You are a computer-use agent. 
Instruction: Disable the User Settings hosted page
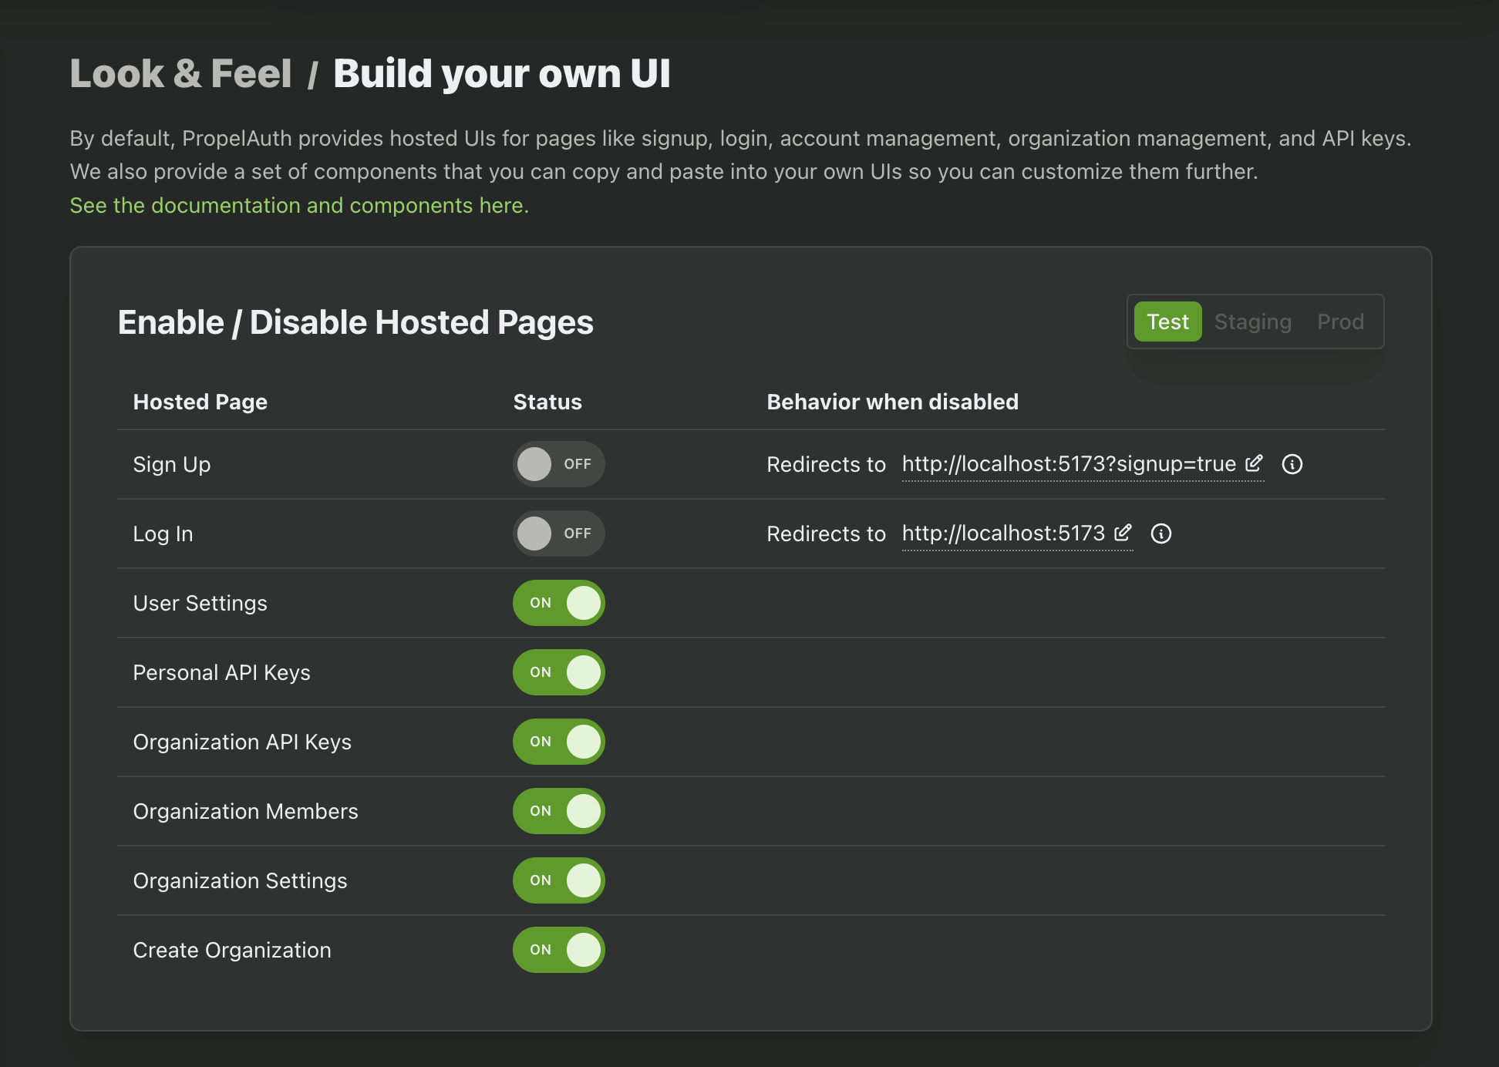(558, 603)
